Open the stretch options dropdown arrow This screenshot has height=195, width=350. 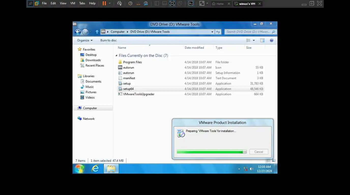(207, 4)
